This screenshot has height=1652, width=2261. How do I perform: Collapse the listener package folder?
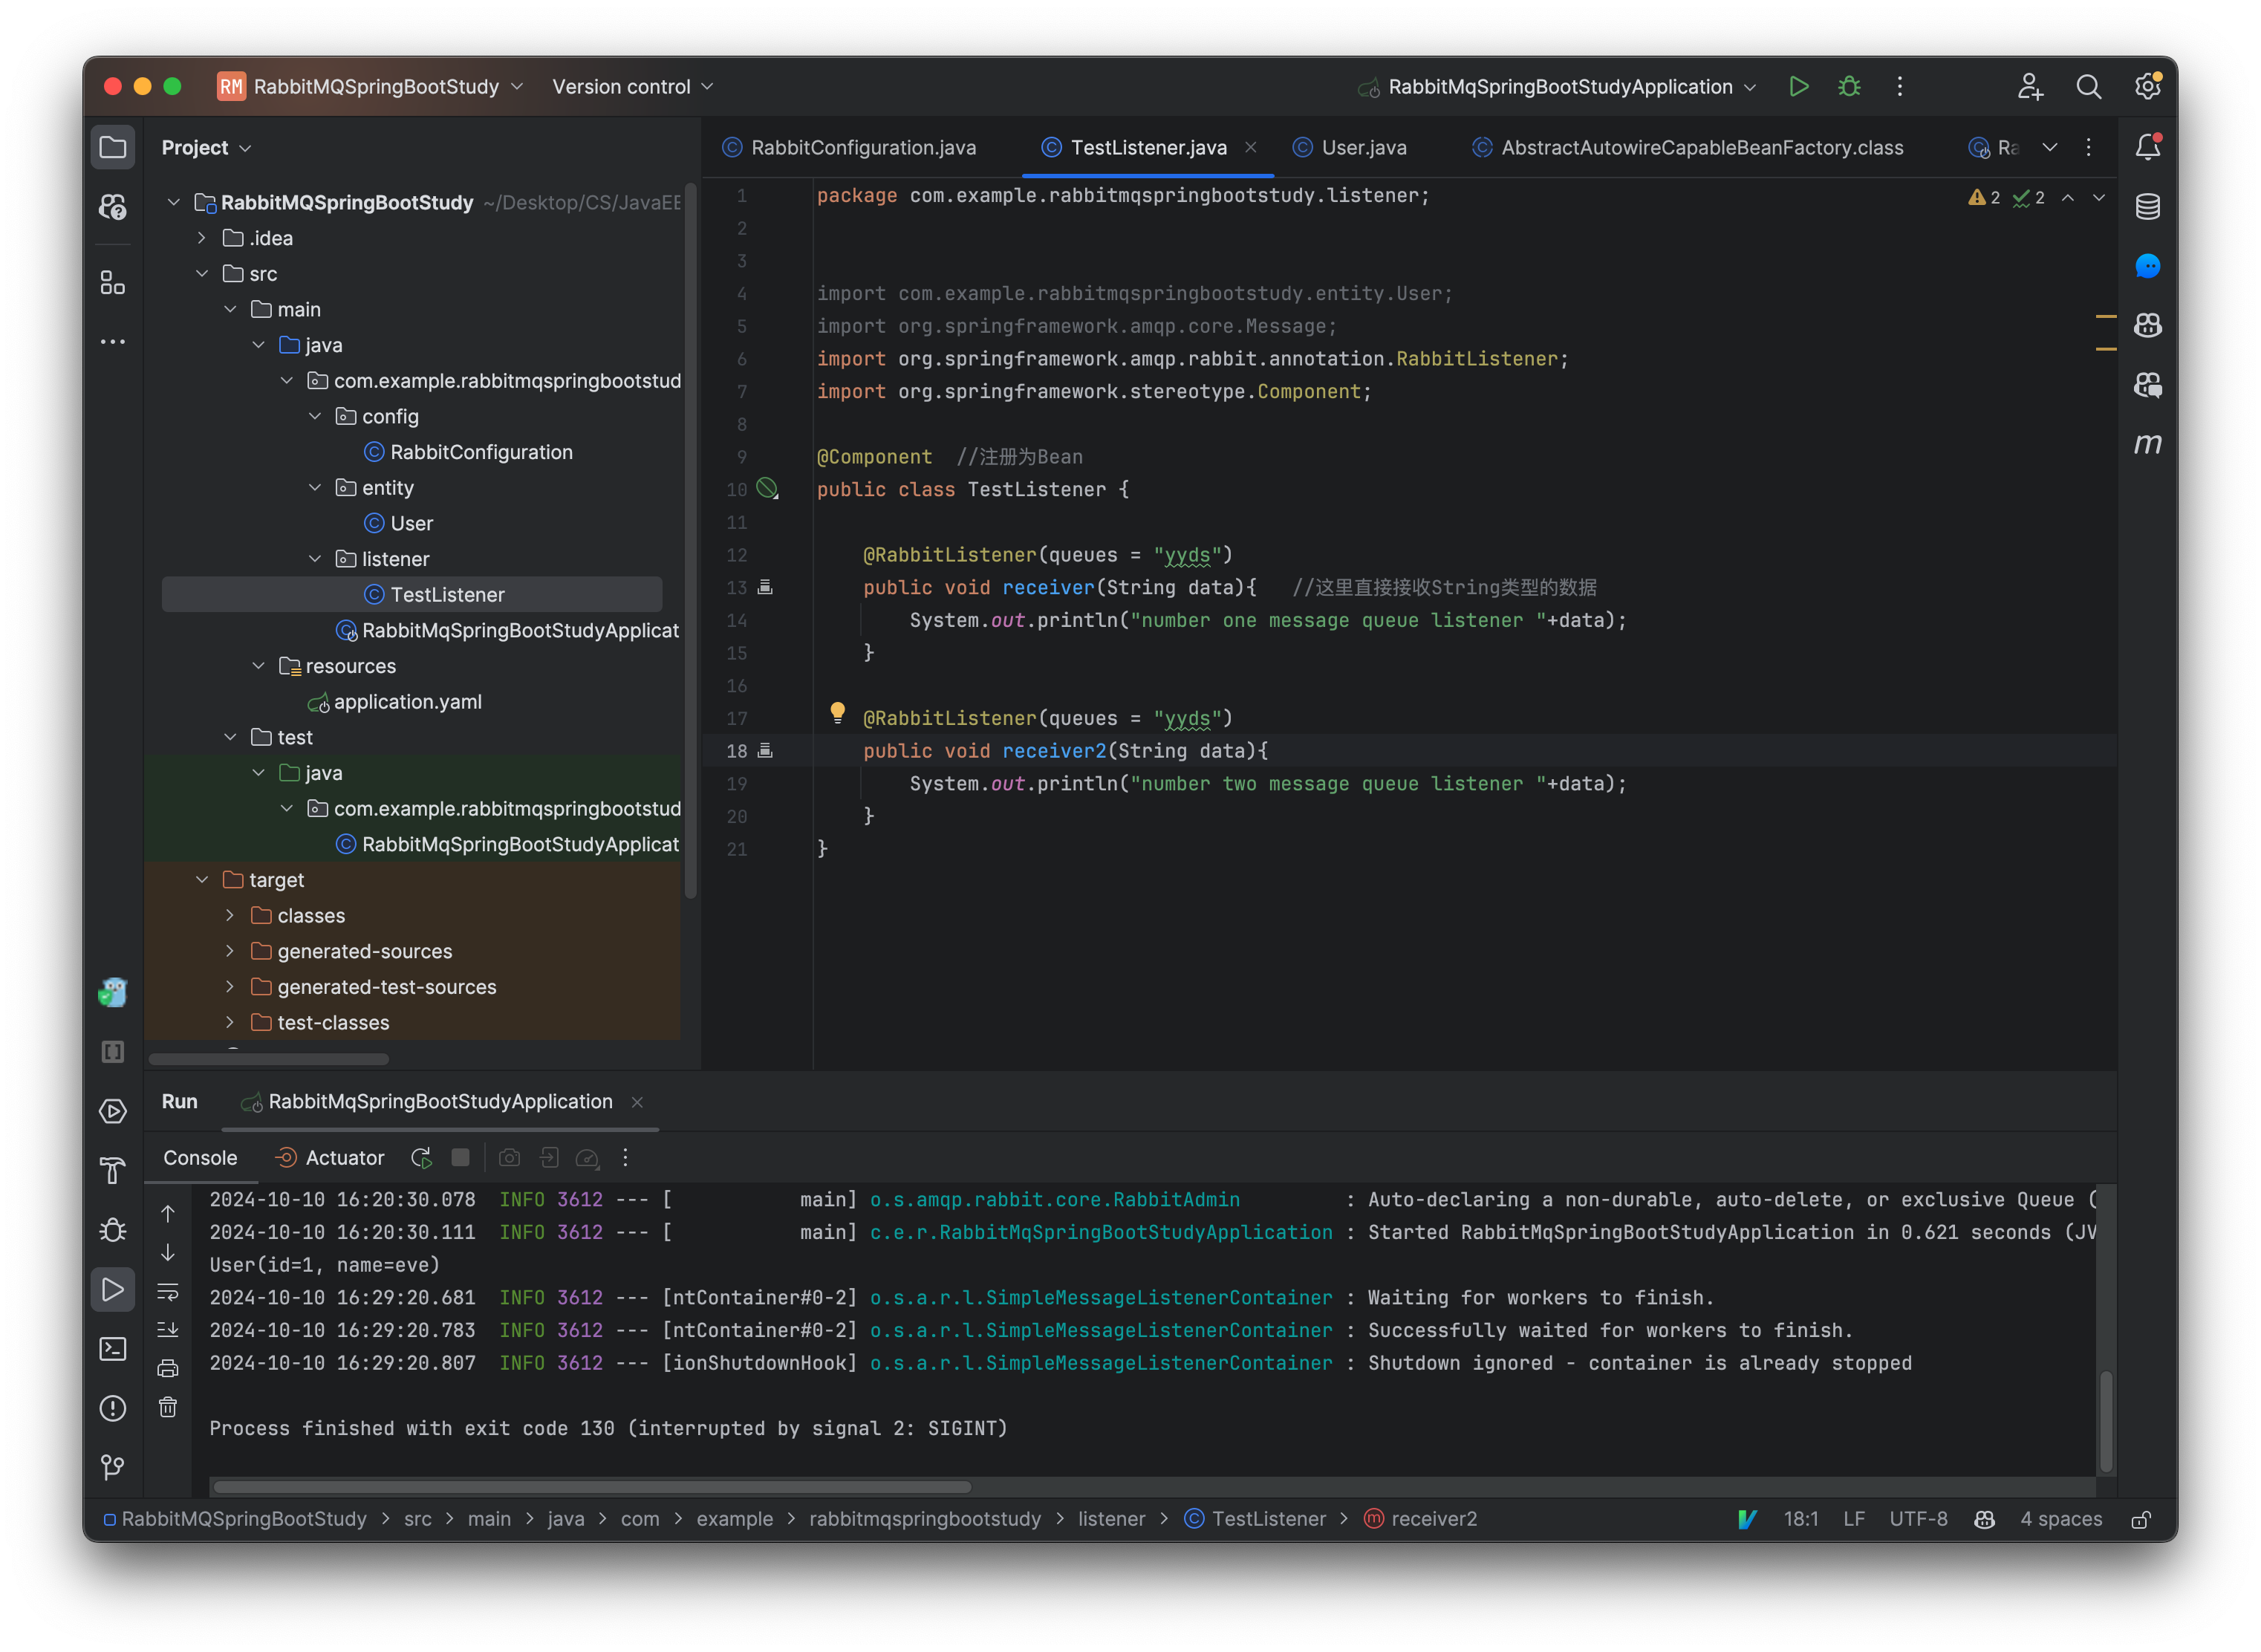tap(316, 558)
